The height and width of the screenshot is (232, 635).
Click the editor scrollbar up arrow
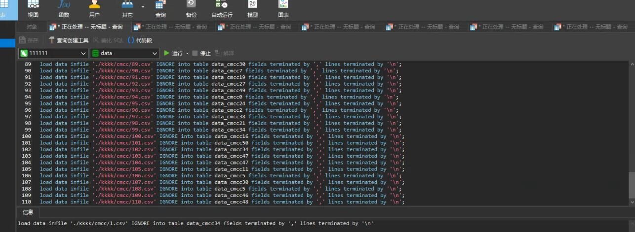pos(632,64)
